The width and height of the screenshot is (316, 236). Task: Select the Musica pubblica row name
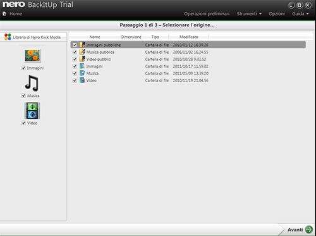point(100,52)
